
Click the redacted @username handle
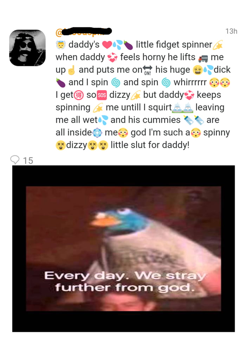(84, 32)
